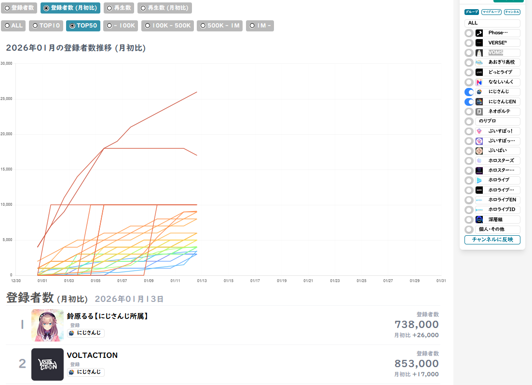Choose the 500K - 1M subscriber range
This screenshot has width=532, height=385.
point(219,26)
